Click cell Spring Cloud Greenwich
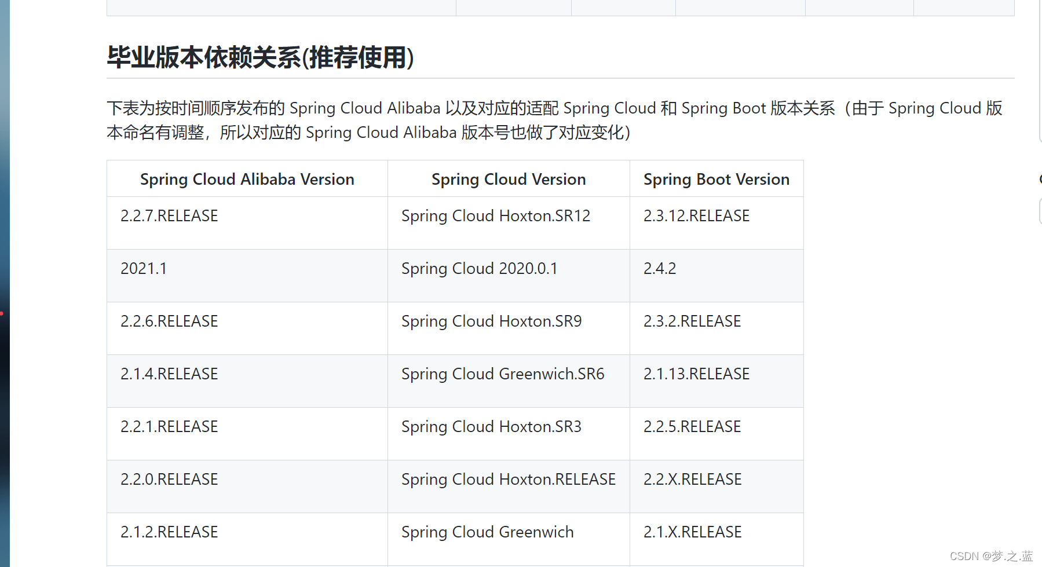1042x567 pixels. [509, 539]
